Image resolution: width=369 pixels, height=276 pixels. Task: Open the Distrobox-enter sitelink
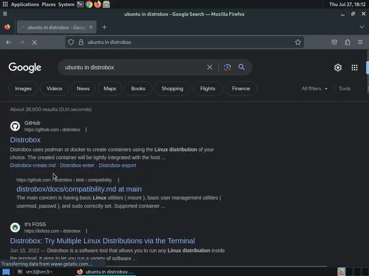coord(77,165)
